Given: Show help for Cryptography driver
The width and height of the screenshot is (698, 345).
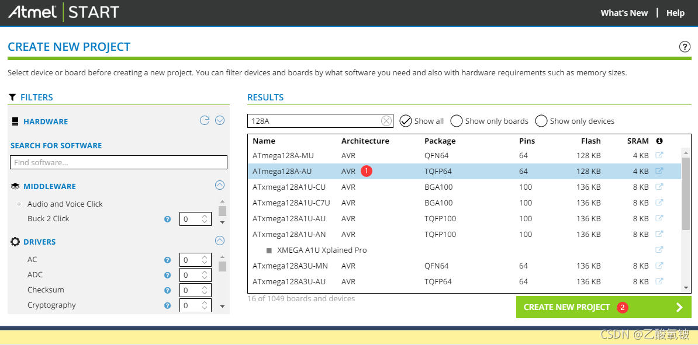Looking at the screenshot, I should coord(167,305).
